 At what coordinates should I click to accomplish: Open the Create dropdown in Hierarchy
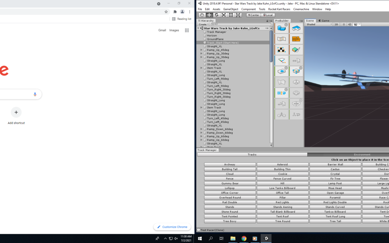[x=204, y=24]
